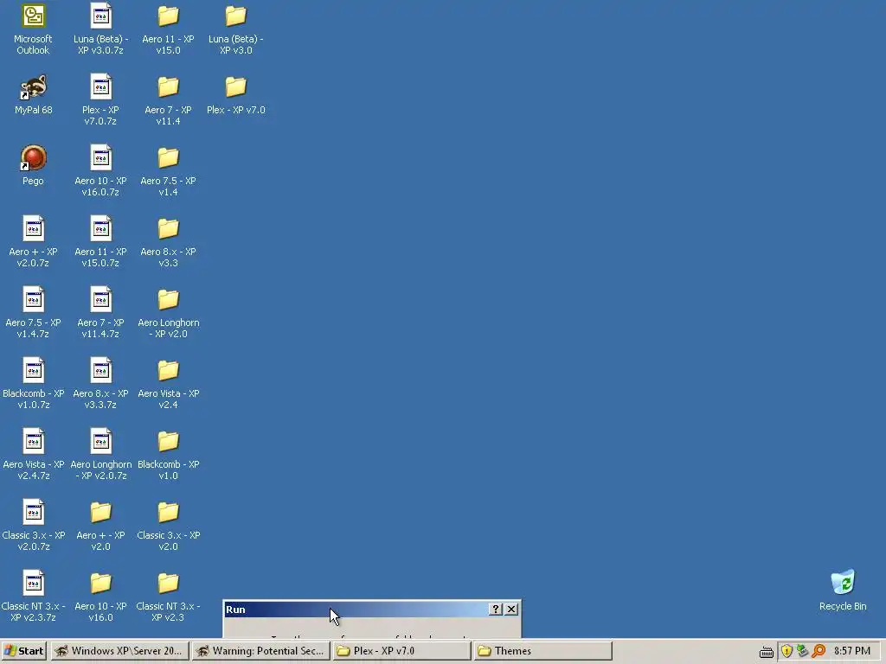Switch to Themes taskbar button
The image size is (886, 664).
(543, 651)
